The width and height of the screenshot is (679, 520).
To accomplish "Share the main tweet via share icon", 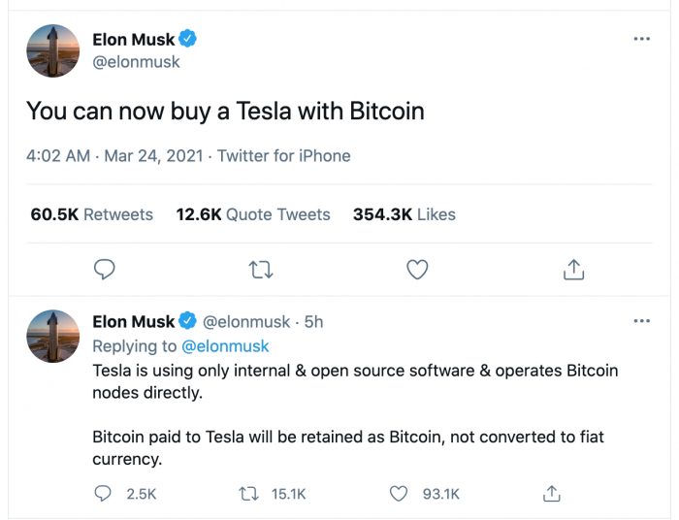I will tap(574, 270).
